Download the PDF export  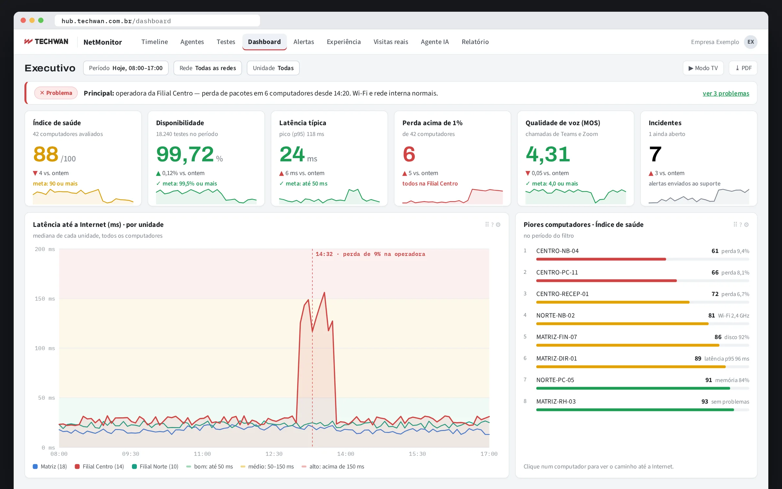pyautogui.click(x=743, y=68)
